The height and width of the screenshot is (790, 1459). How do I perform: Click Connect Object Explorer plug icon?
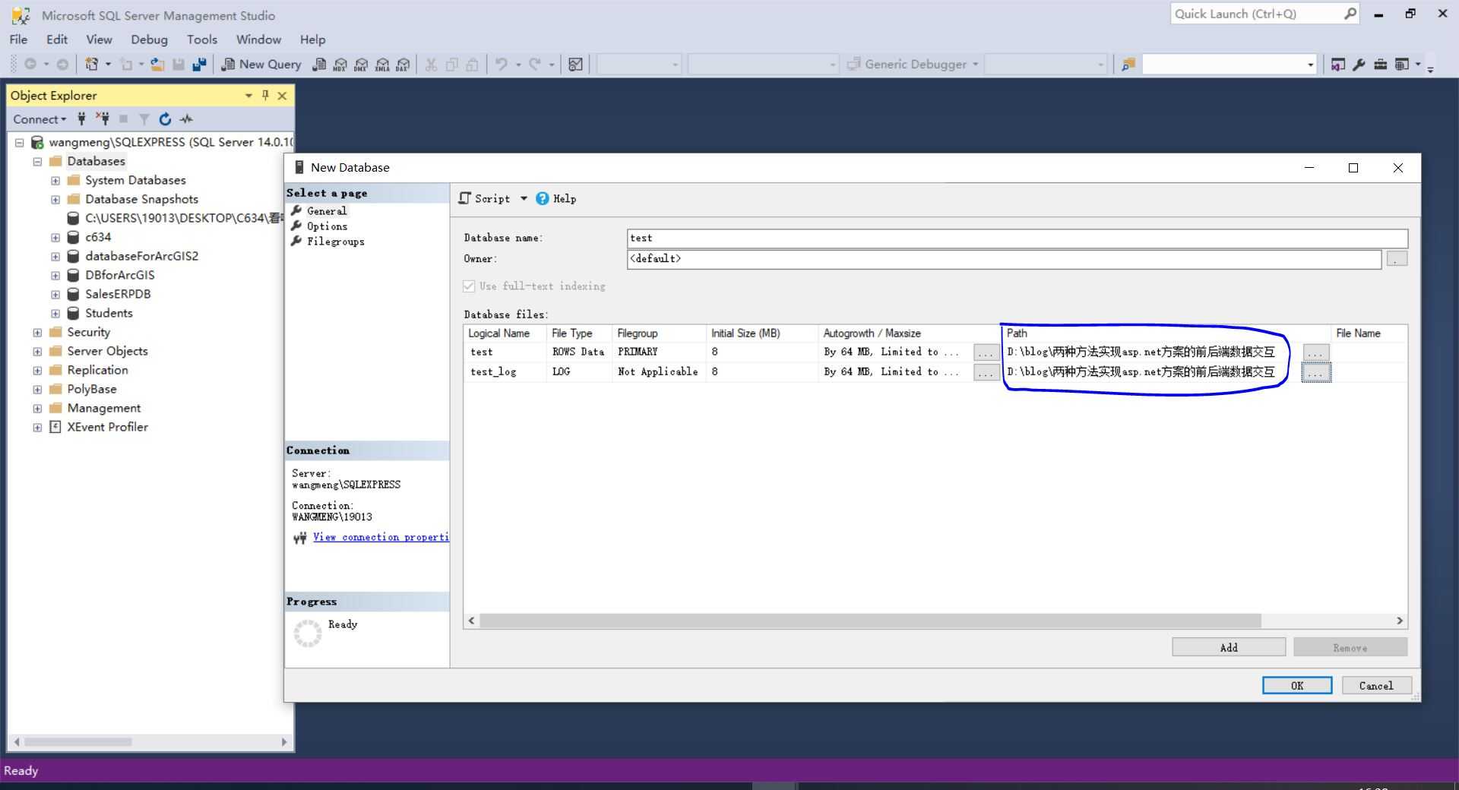coord(81,118)
